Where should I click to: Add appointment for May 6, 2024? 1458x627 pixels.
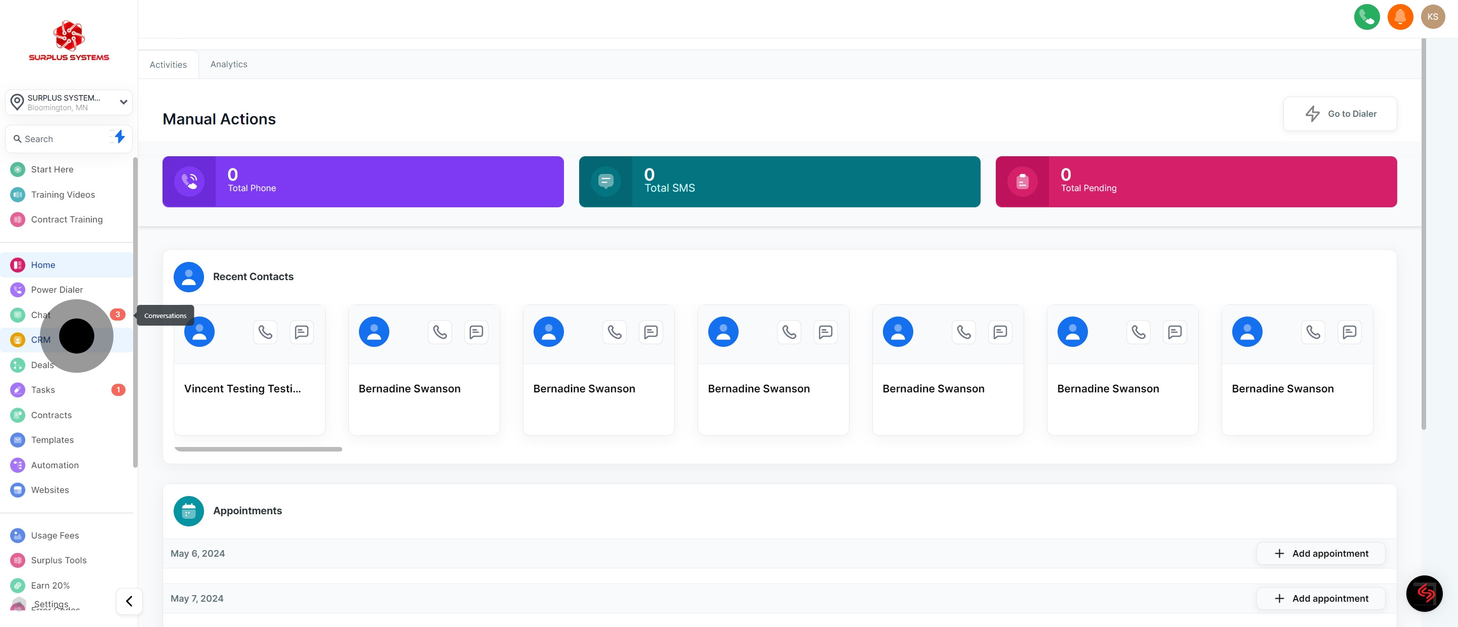[x=1320, y=554]
